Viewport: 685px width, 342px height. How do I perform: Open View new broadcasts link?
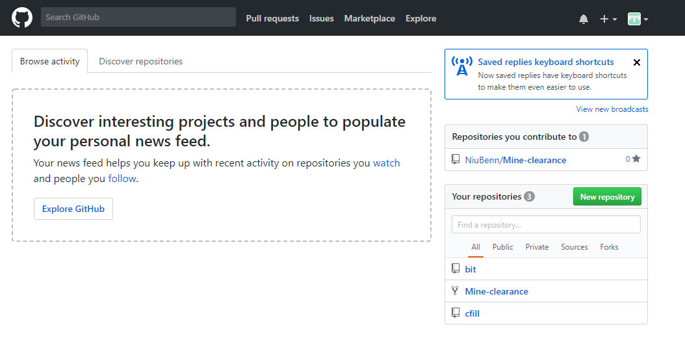pyautogui.click(x=612, y=109)
